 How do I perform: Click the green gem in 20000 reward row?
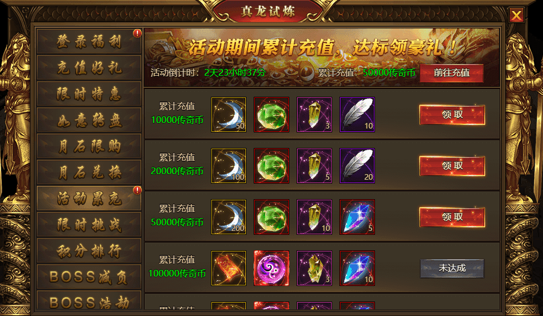pyautogui.click(x=271, y=166)
